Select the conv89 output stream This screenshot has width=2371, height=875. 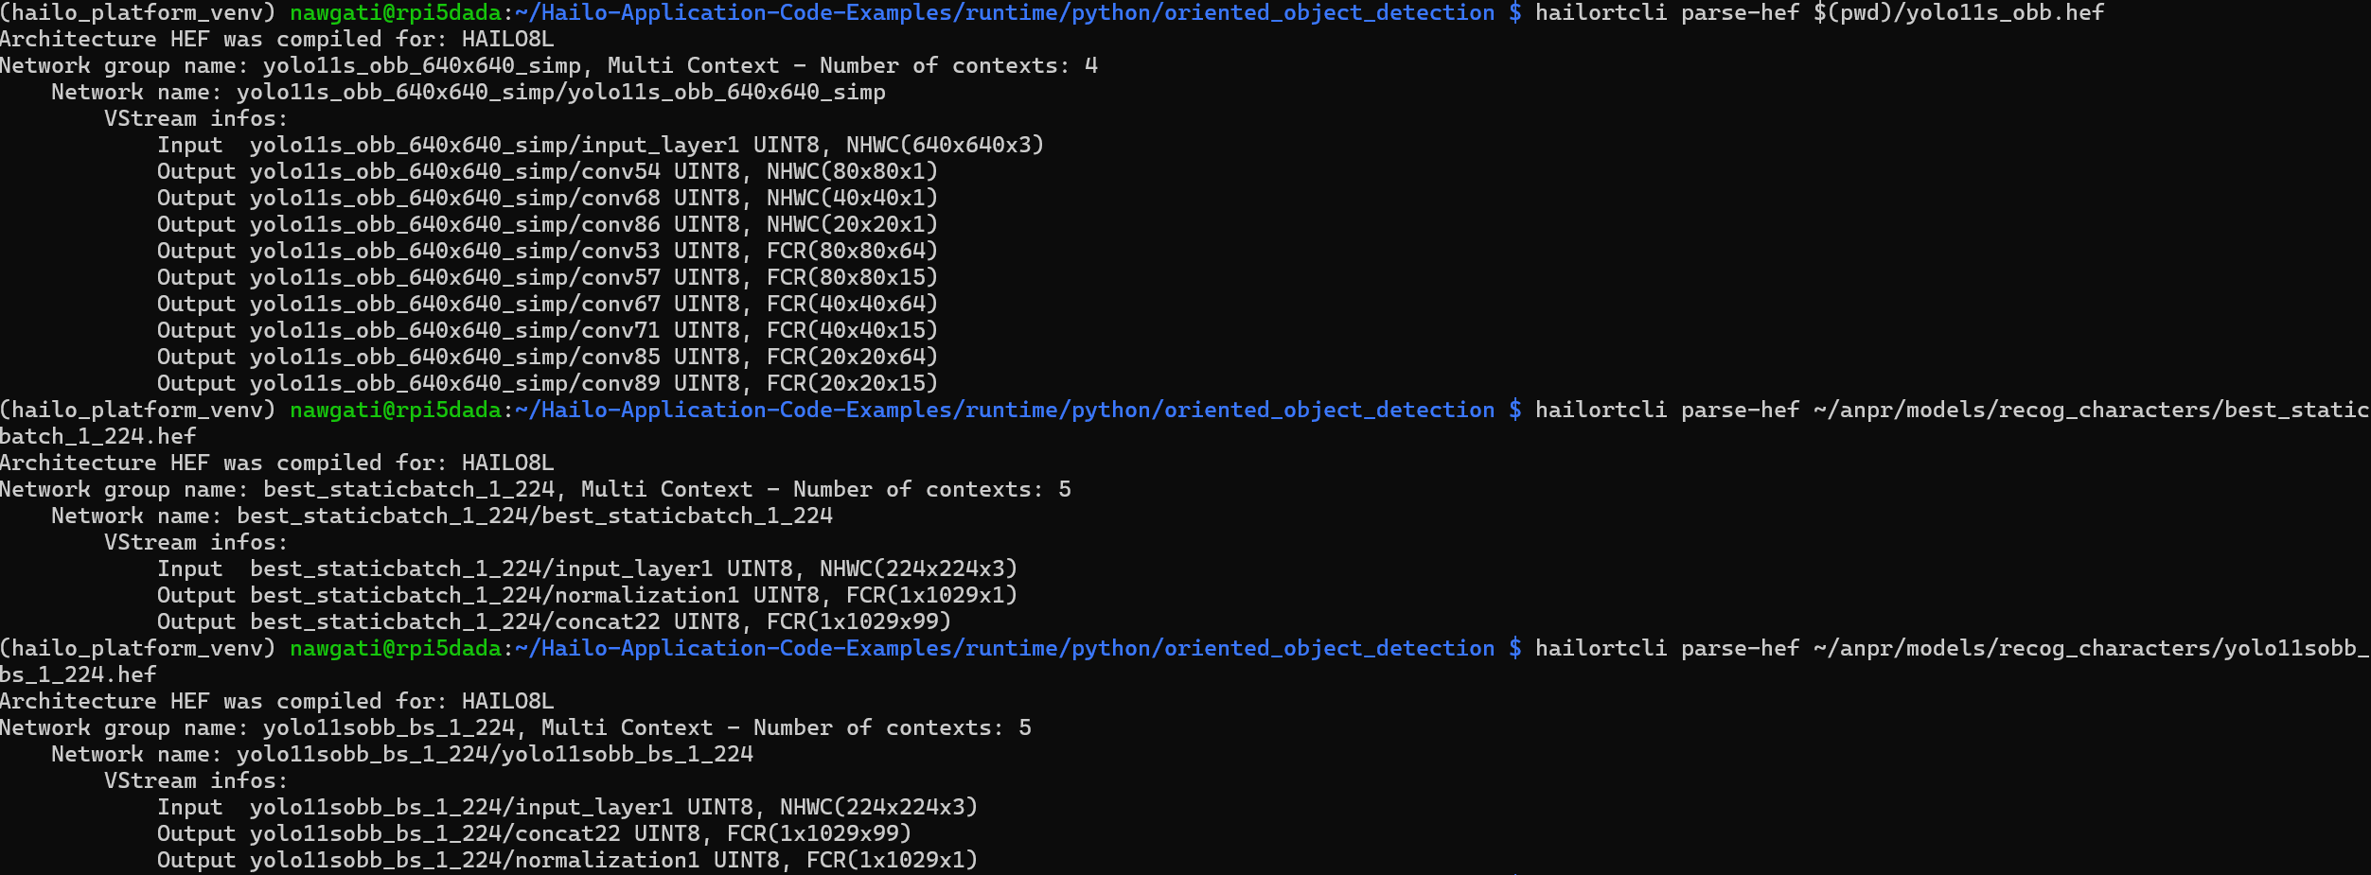click(x=547, y=384)
